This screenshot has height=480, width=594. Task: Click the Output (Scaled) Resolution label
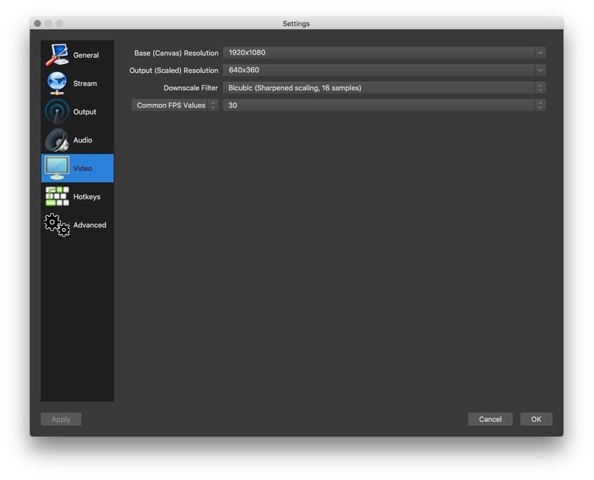pyautogui.click(x=174, y=71)
